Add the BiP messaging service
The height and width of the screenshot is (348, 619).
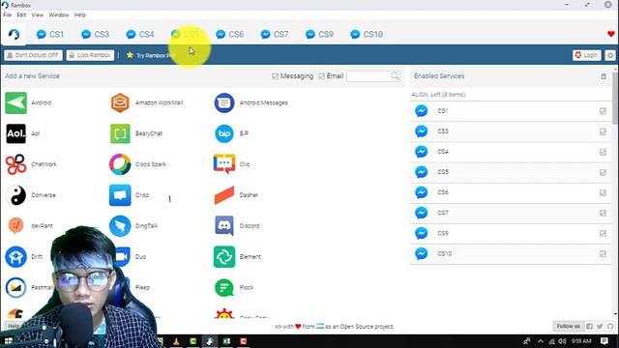(x=224, y=133)
